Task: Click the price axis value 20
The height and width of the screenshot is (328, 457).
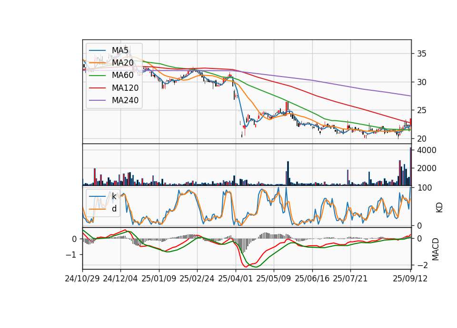Action: [x=421, y=139]
